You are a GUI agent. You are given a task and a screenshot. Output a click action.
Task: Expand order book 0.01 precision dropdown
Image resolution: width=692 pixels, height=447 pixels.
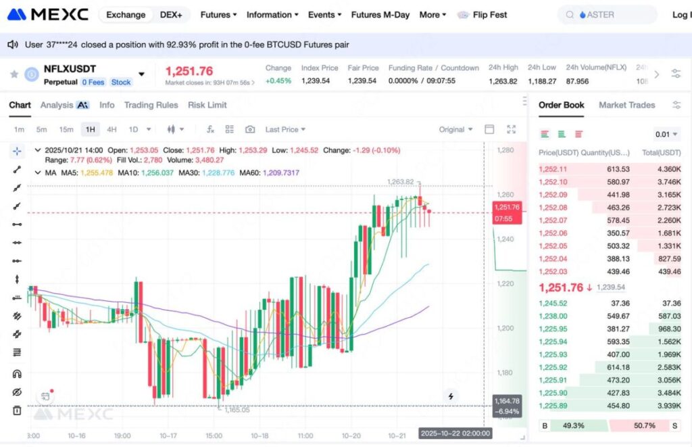click(666, 134)
